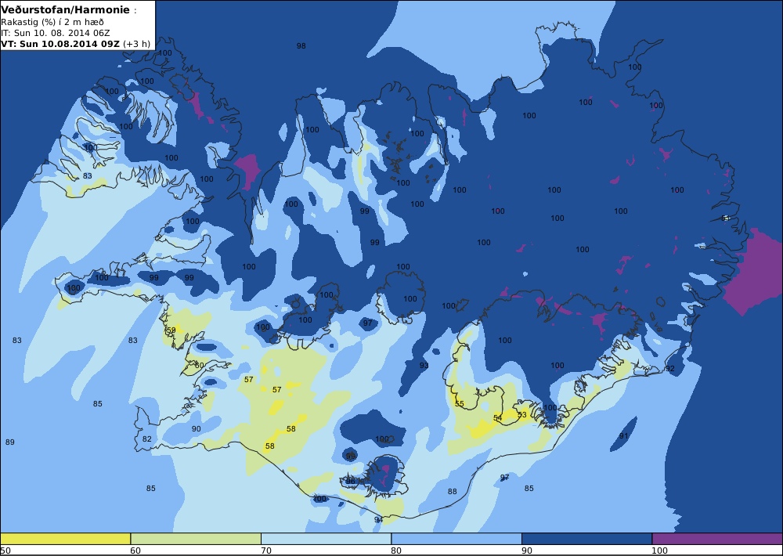783x556 pixels.
Task: Click the pale green 60–70 legend swatch
Action: pyautogui.click(x=195, y=539)
